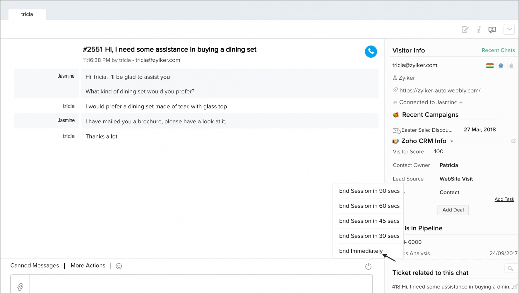519x293 pixels.
Task: Expand the top-right chevron dropdown
Action: tap(509, 29)
